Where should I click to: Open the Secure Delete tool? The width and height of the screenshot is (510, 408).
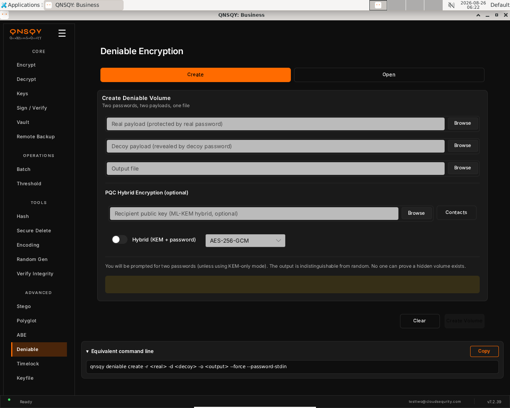[x=39, y=231]
